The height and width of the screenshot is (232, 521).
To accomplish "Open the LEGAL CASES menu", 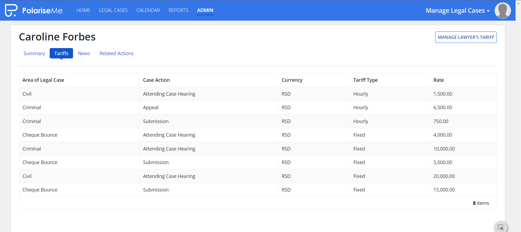I will [113, 10].
